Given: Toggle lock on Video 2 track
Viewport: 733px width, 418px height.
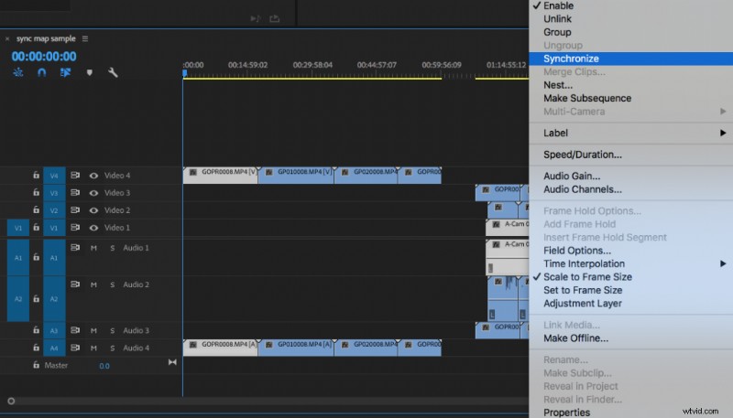Looking at the screenshot, I should pyautogui.click(x=36, y=210).
